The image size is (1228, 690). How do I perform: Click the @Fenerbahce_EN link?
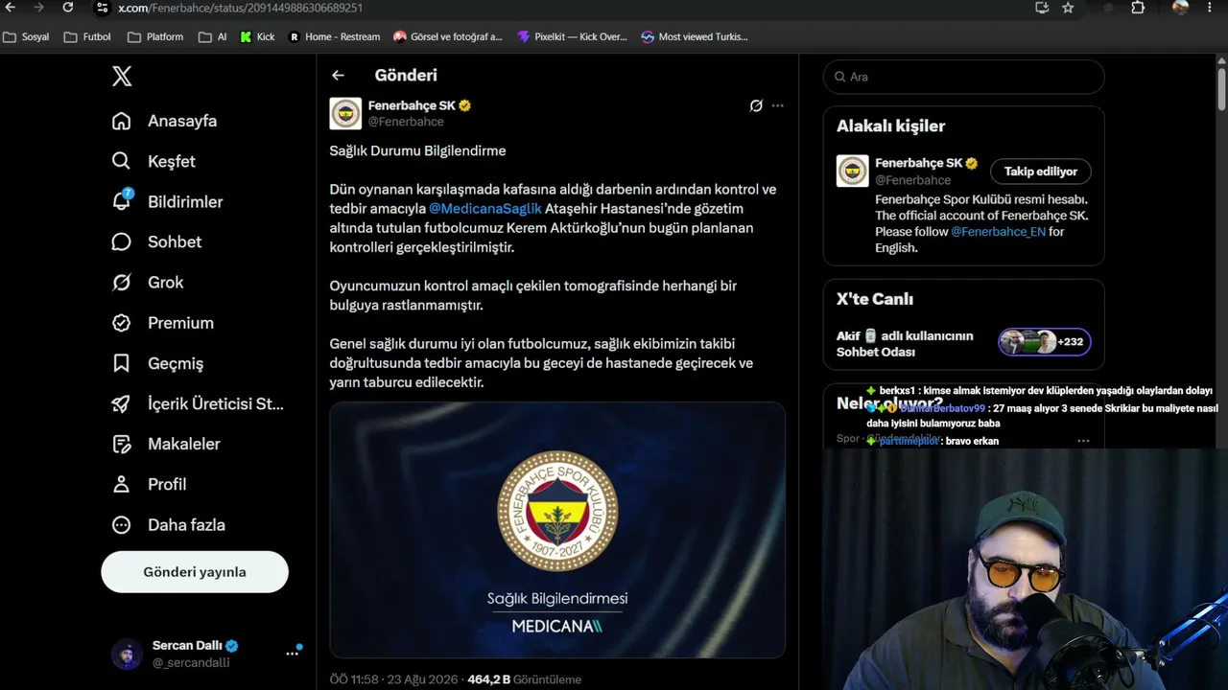click(998, 232)
